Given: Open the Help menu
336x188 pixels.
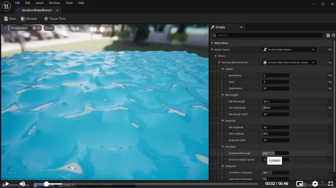Looking at the screenshot, I should pyautogui.click(x=81, y=3).
